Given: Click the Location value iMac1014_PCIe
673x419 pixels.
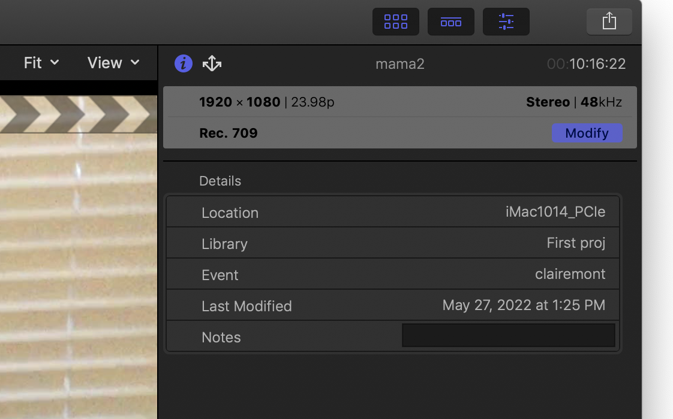Looking at the screenshot, I should coord(555,212).
